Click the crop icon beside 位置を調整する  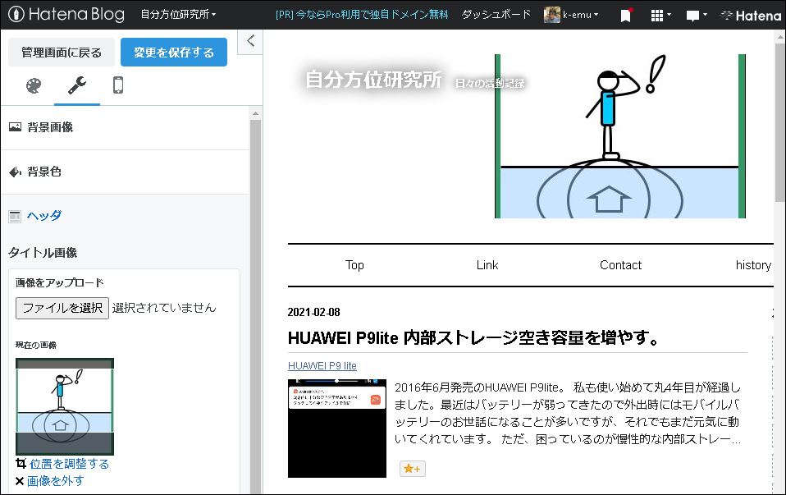click(x=21, y=464)
